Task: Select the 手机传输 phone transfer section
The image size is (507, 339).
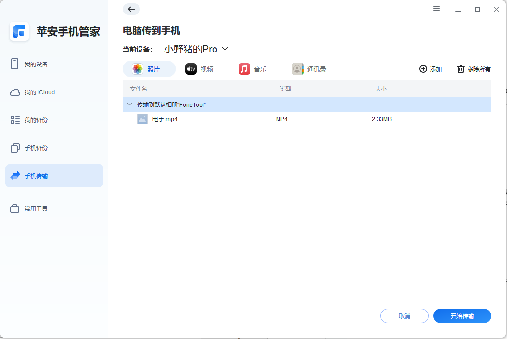Action: tap(54, 175)
